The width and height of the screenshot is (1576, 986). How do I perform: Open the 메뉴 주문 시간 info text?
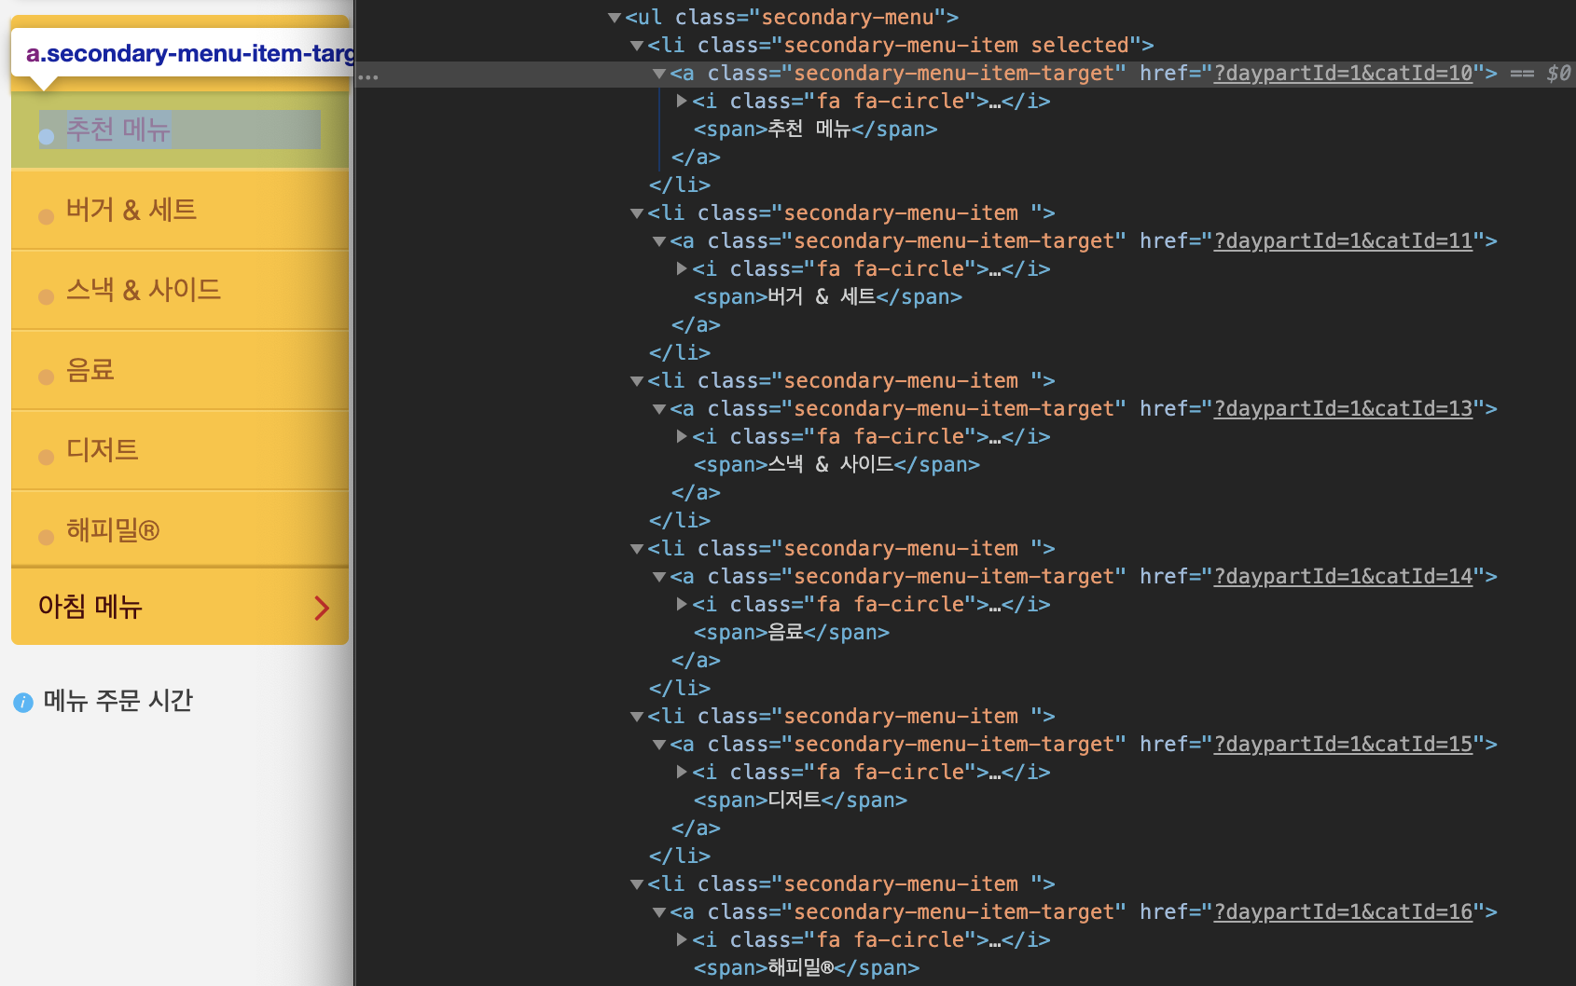[x=118, y=701]
